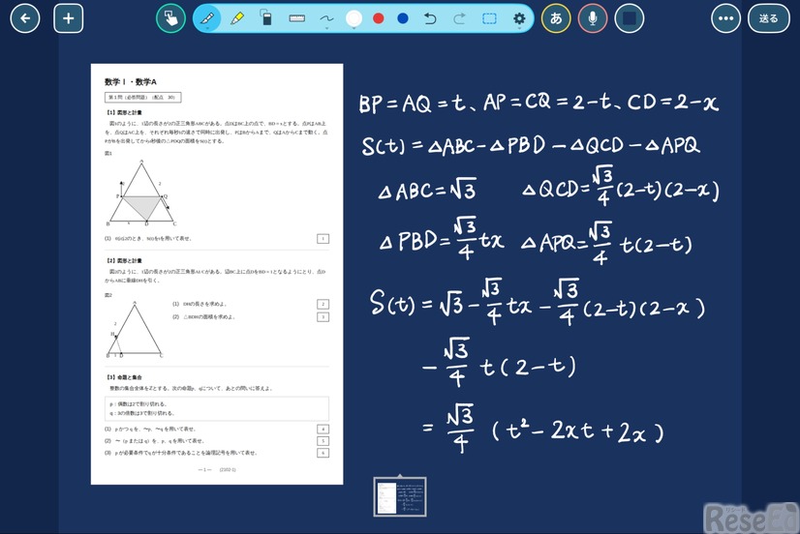The image size is (800, 534).
Task: Choose the pen drawing tool
Action: click(x=207, y=18)
